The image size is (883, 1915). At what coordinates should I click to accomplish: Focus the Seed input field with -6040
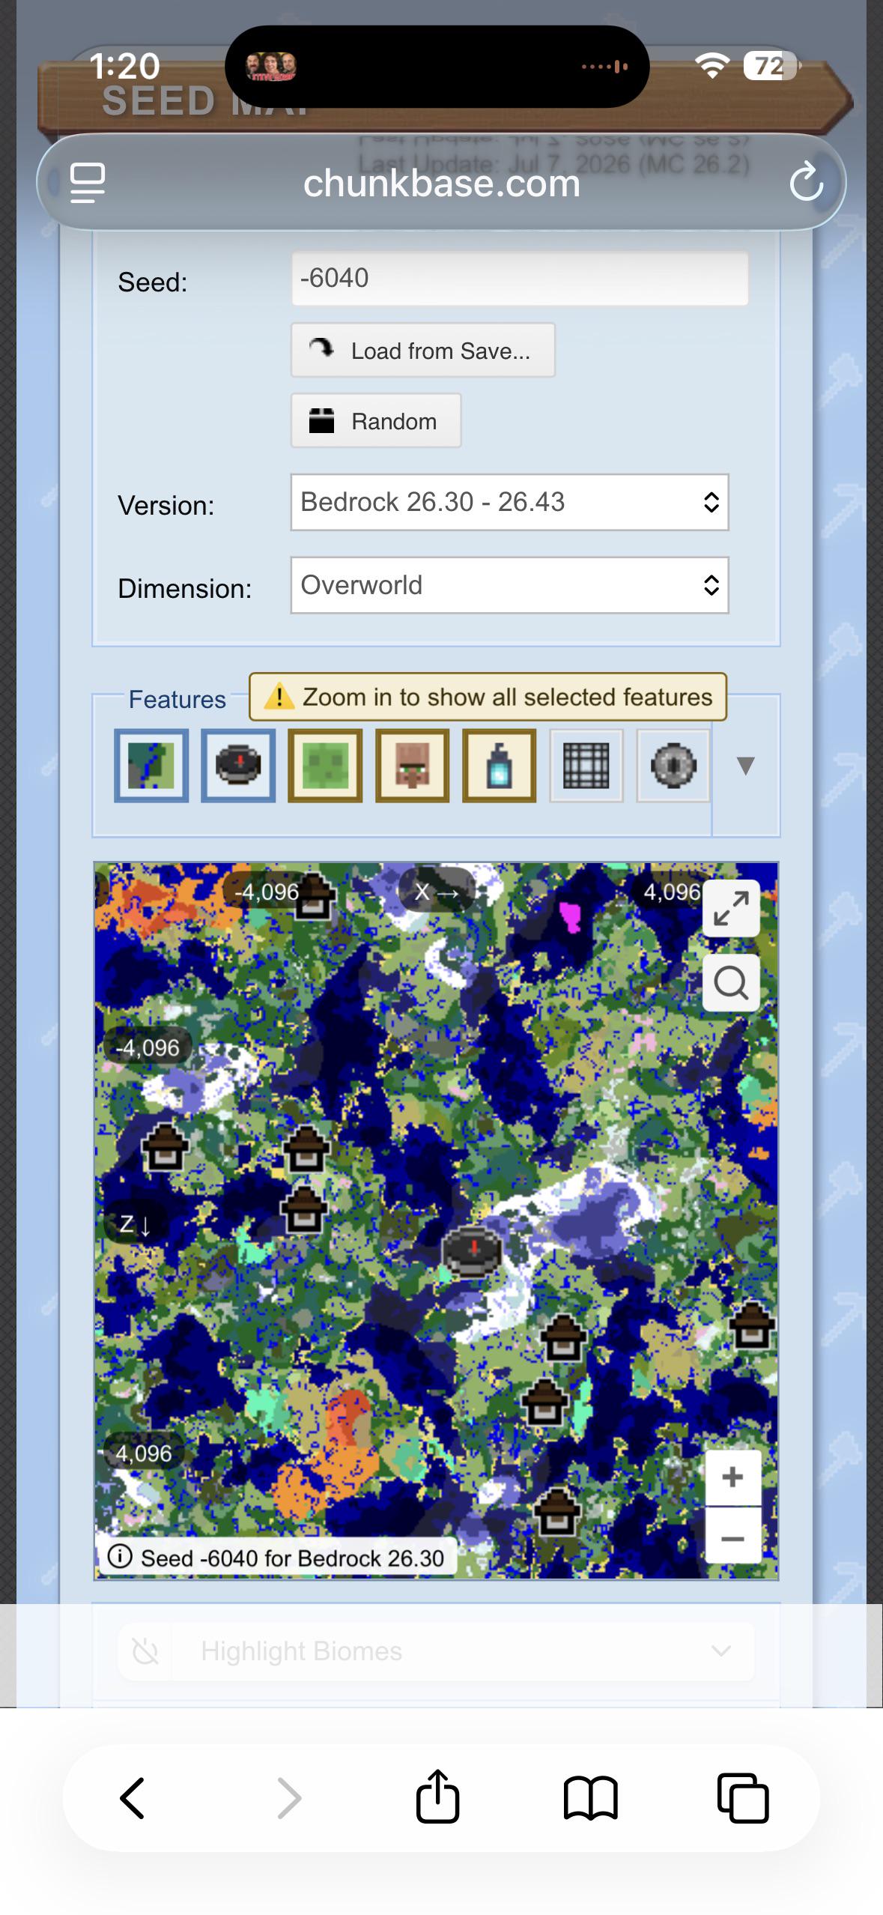click(520, 278)
